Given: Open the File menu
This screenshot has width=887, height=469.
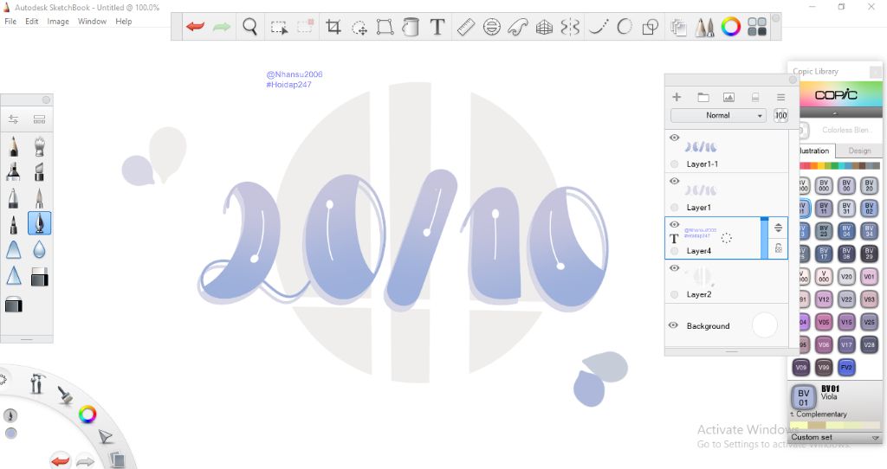Looking at the screenshot, I should click(10, 22).
